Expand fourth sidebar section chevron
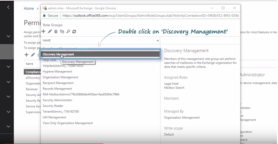This screenshot has height=144, width=278. tap(8, 97)
